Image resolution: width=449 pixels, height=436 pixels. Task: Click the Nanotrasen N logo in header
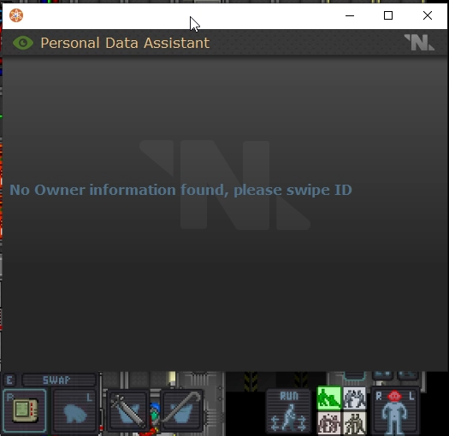419,43
